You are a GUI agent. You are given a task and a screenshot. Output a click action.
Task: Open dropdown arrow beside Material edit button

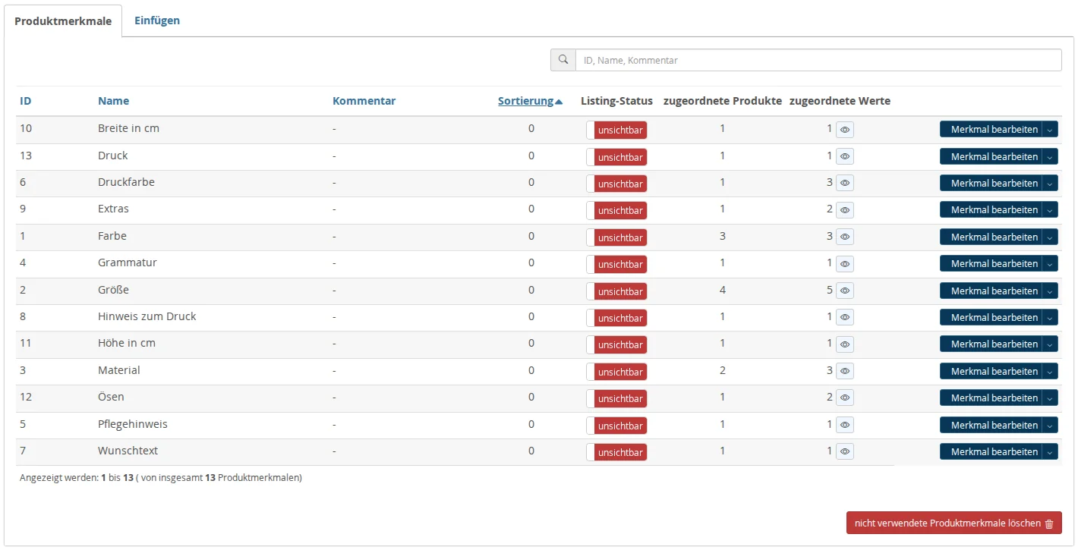1050,371
